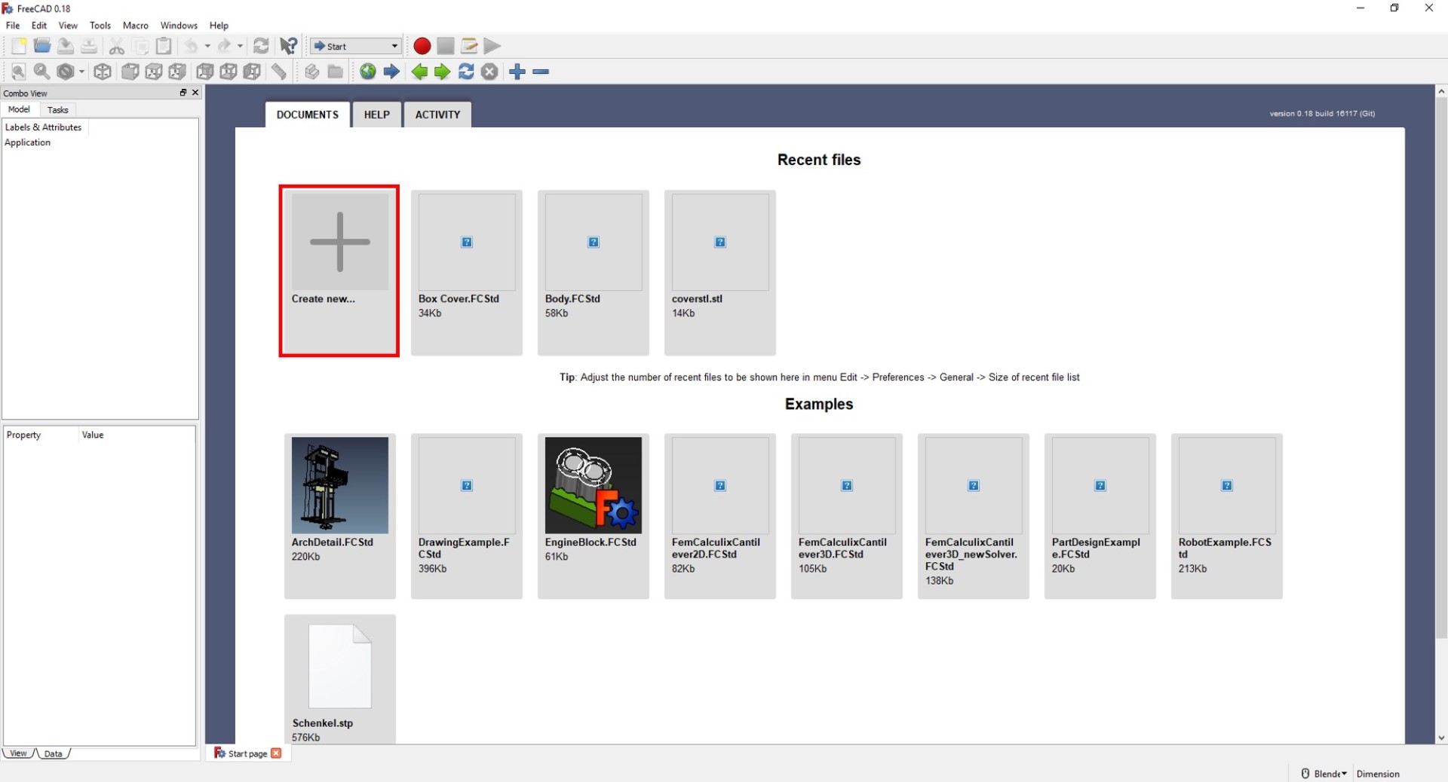The width and height of the screenshot is (1448, 782).
Task: Select the Print icon in toolbar
Action: click(x=89, y=46)
